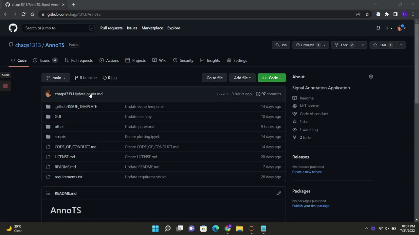419x235 pixels.
Task: Go to Marketplace
Action: (x=152, y=28)
